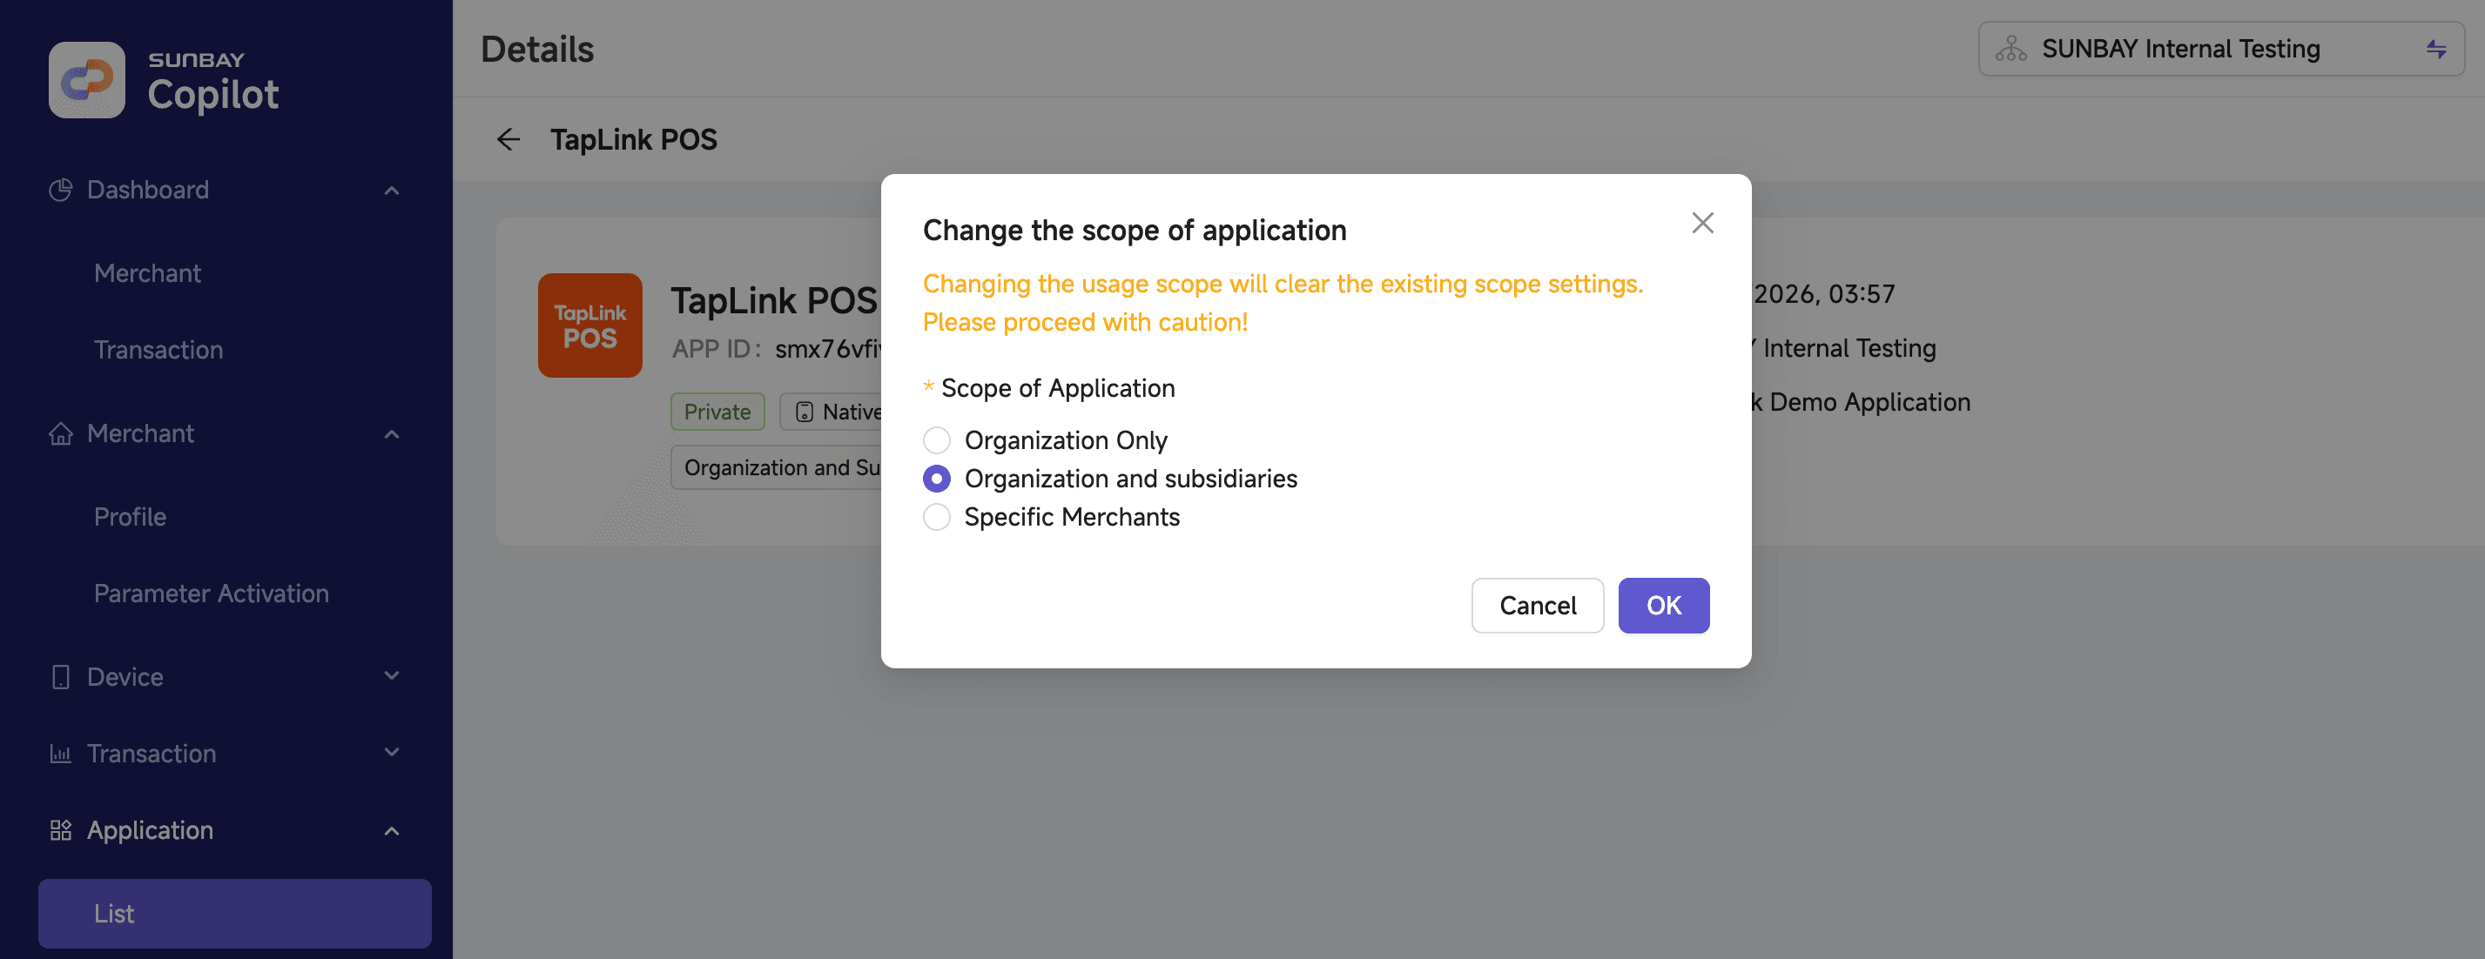Close the scope dialog with X
Screen dimensions: 2485x959
pyautogui.click(x=1702, y=224)
